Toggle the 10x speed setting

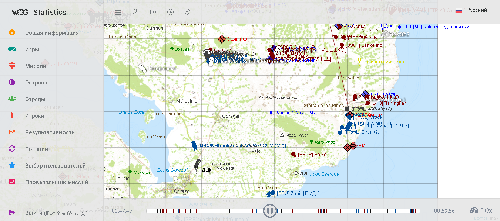(486, 211)
